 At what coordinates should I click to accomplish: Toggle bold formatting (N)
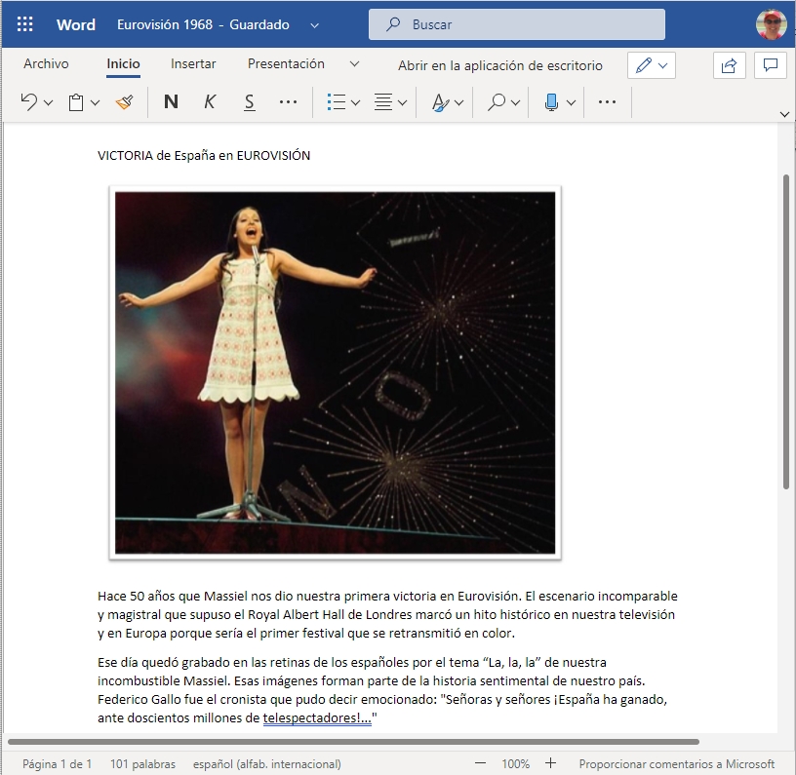(x=171, y=102)
